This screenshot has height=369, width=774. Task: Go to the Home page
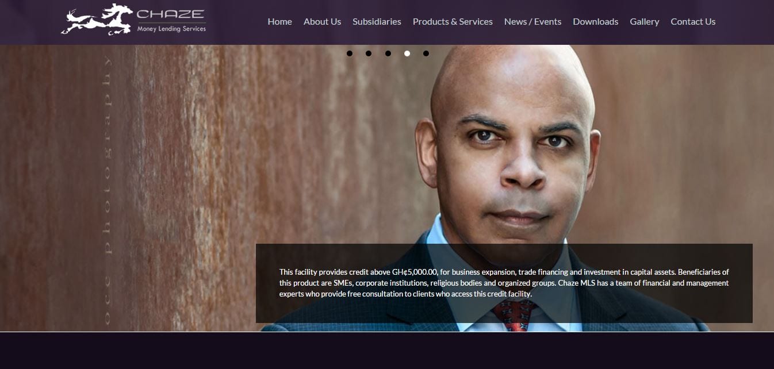pyautogui.click(x=279, y=21)
